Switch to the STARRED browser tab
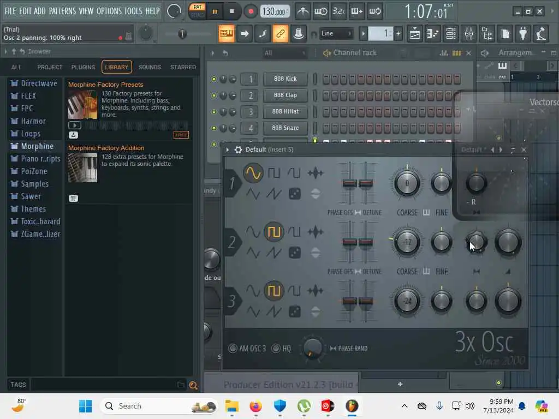 [183, 67]
